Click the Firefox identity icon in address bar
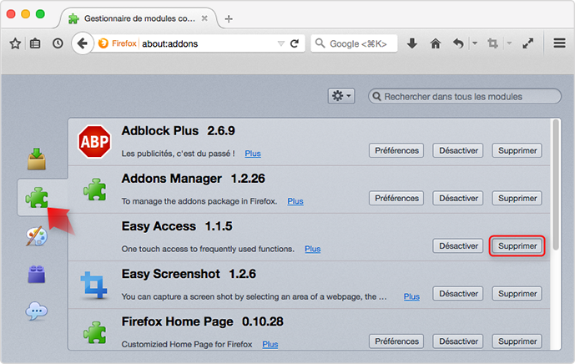Viewport: 575px width, 364px height. pos(103,43)
